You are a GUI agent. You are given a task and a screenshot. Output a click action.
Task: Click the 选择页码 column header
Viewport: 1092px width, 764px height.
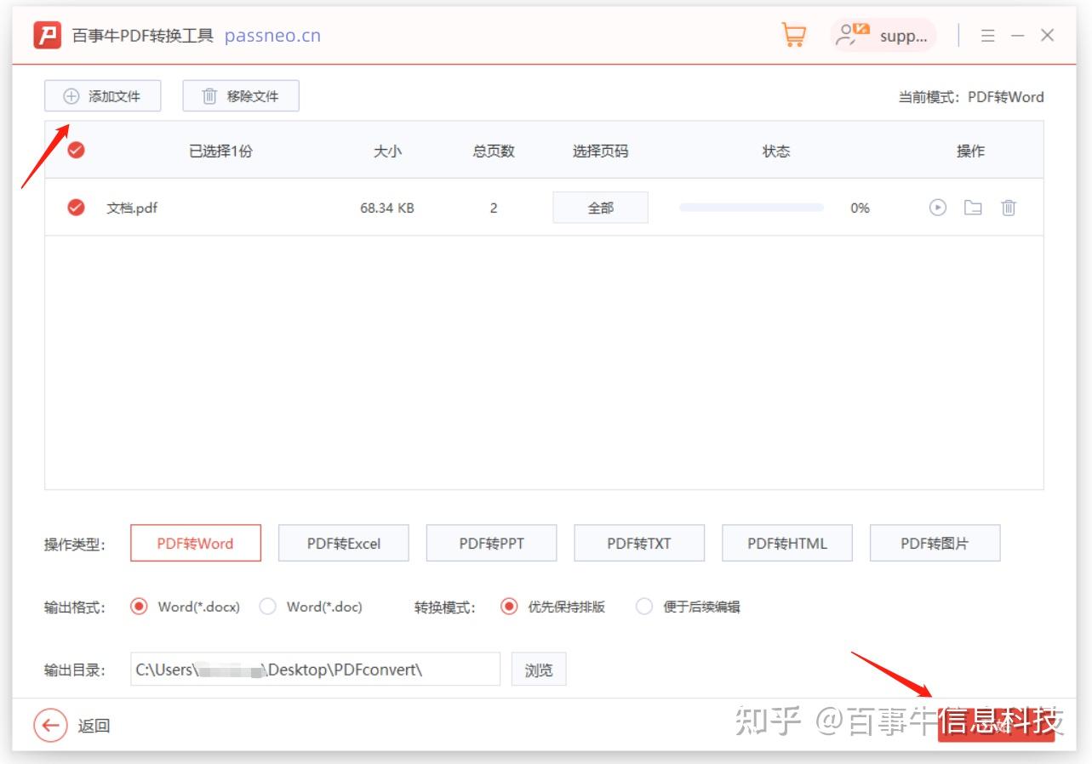[x=601, y=151]
